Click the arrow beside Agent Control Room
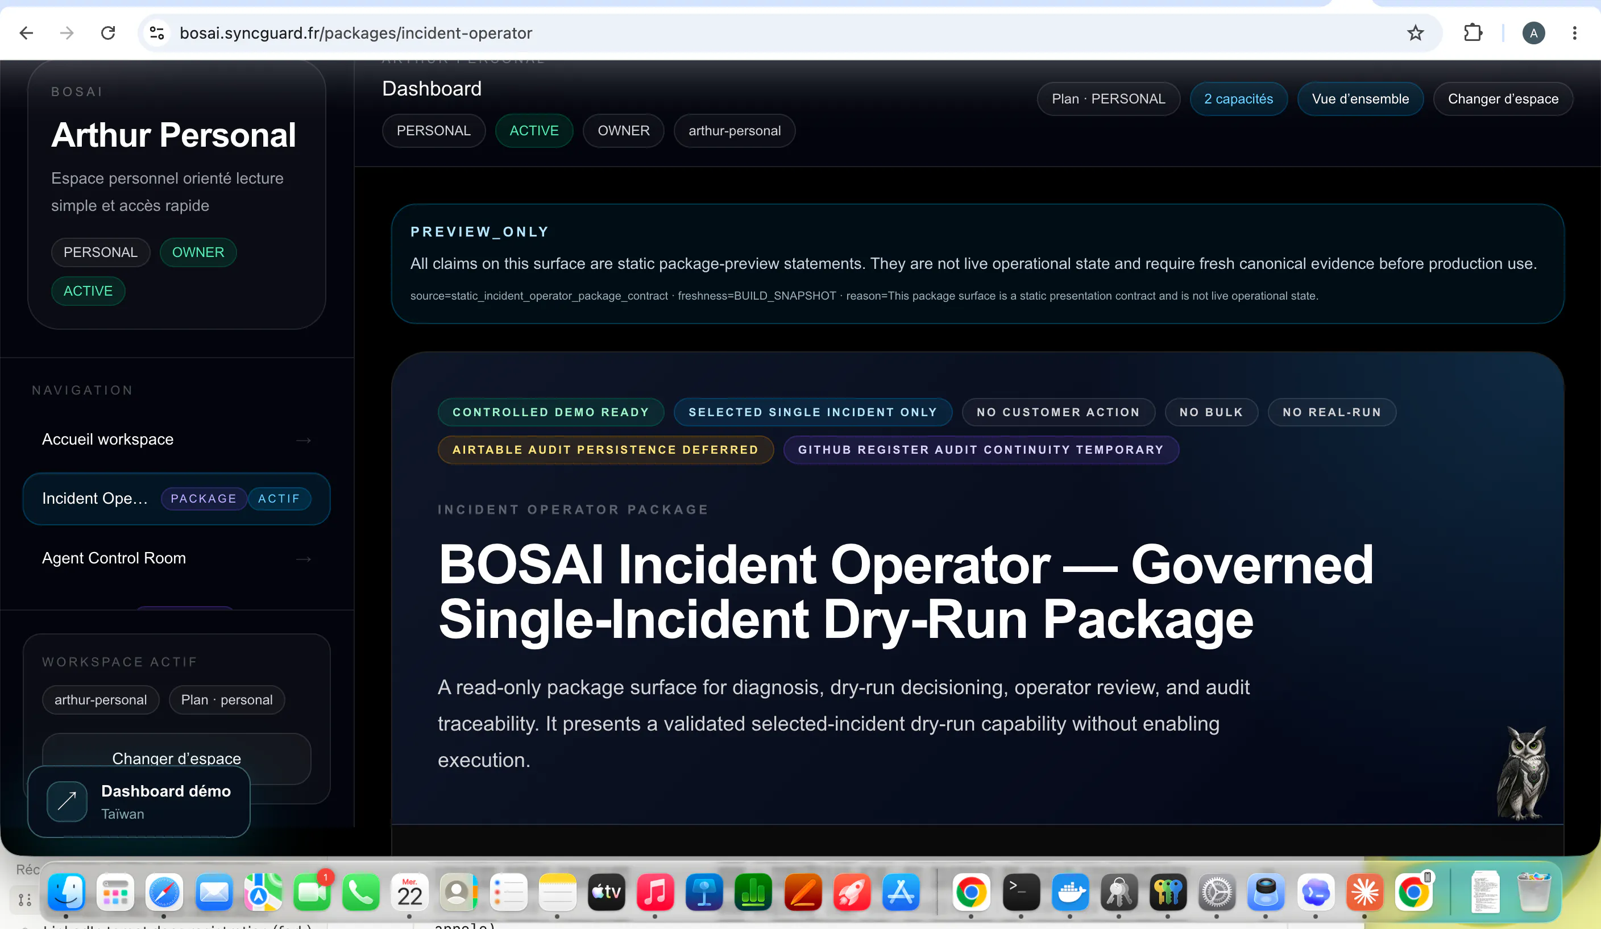This screenshot has width=1601, height=929. 303,558
